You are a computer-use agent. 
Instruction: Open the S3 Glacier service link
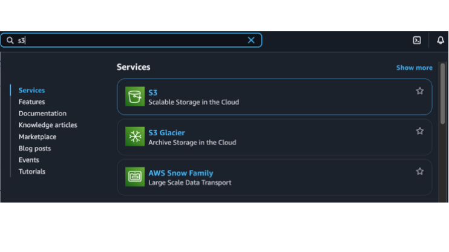click(166, 132)
